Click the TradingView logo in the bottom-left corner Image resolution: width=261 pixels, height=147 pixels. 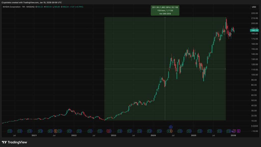pos(14,142)
